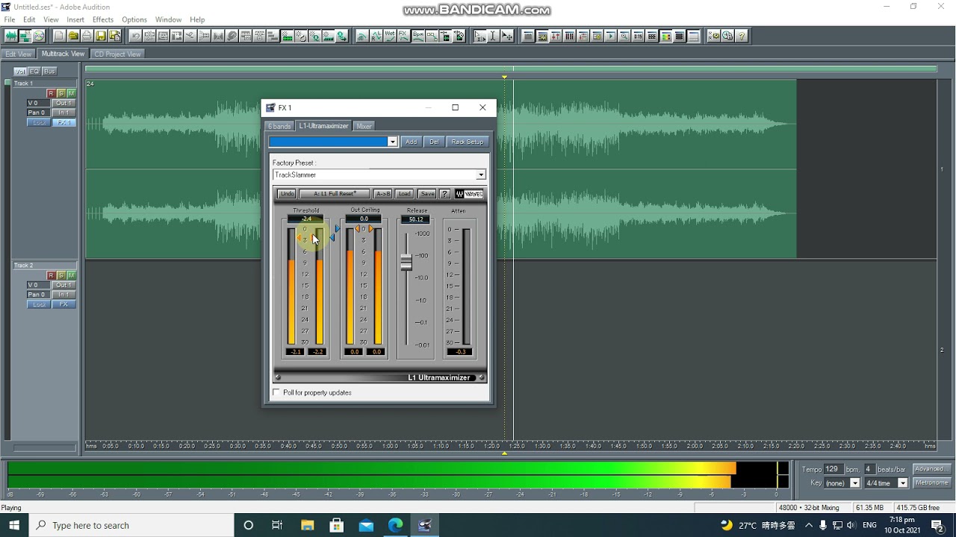Open the Key (none) dropdown
Screen dimensions: 956x537
pos(855,483)
